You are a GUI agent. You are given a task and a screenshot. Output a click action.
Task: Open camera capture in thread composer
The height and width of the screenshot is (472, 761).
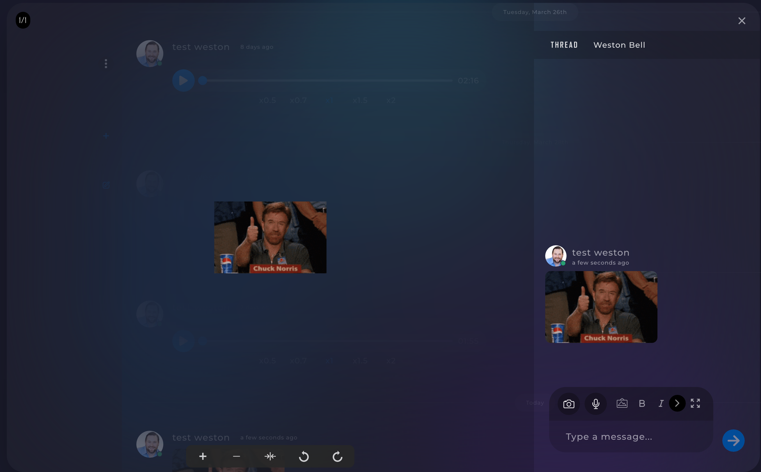click(569, 404)
